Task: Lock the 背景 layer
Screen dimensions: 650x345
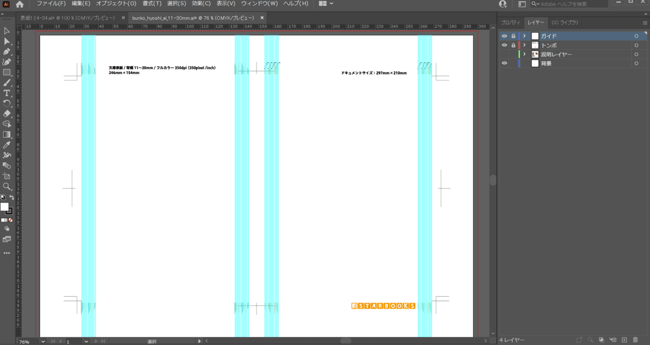Action: click(x=513, y=63)
